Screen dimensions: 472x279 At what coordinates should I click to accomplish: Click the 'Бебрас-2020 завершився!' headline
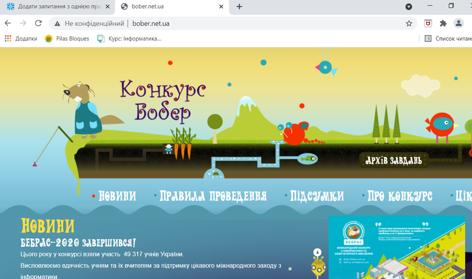[x=78, y=242]
